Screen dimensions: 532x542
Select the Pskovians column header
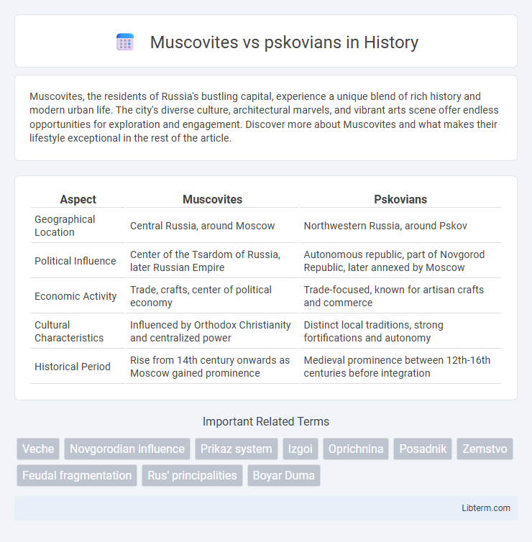[x=400, y=199]
